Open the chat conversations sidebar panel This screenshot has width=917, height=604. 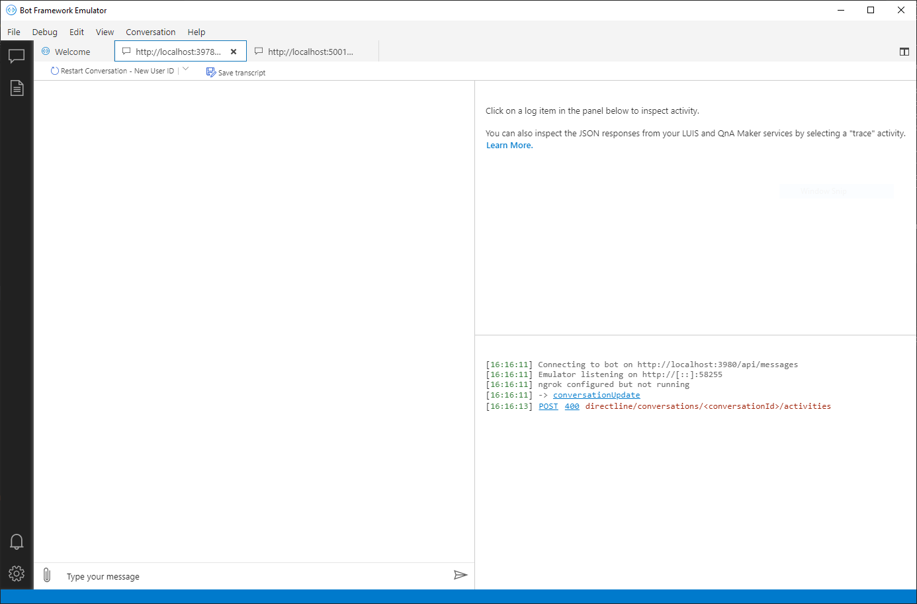pos(17,56)
